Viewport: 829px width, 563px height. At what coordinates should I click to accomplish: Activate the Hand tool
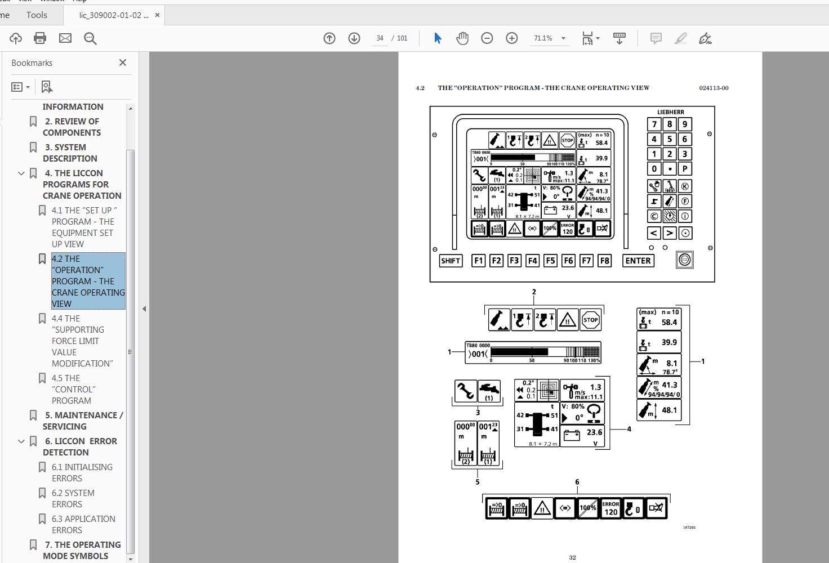pos(462,38)
